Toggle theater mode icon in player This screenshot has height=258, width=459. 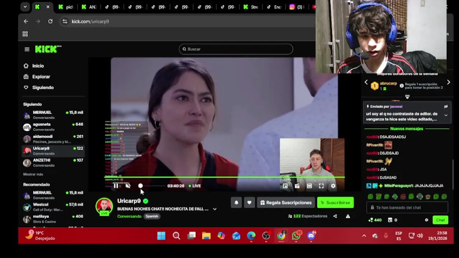[309, 186]
